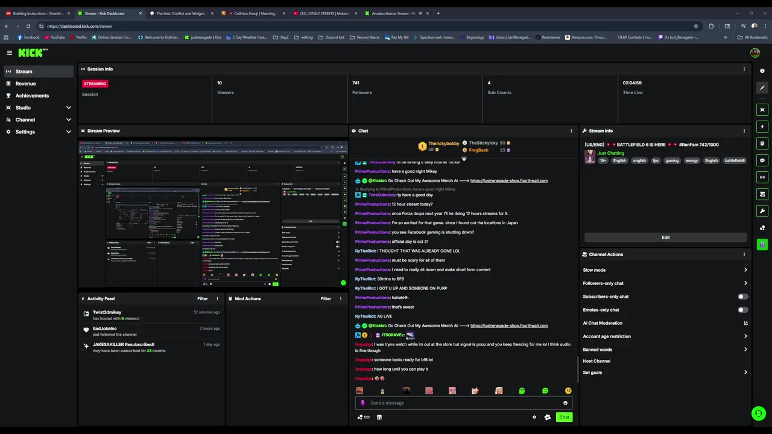772x434 pixels.
Task: Open Activity Feed three-dot options
Action: tap(217, 298)
